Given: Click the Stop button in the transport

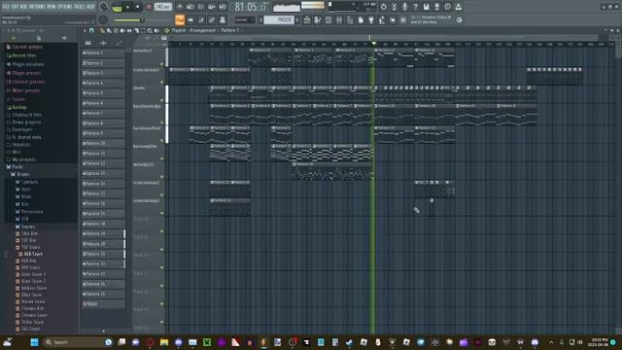Looking at the screenshot, I should pyautogui.click(x=138, y=7).
